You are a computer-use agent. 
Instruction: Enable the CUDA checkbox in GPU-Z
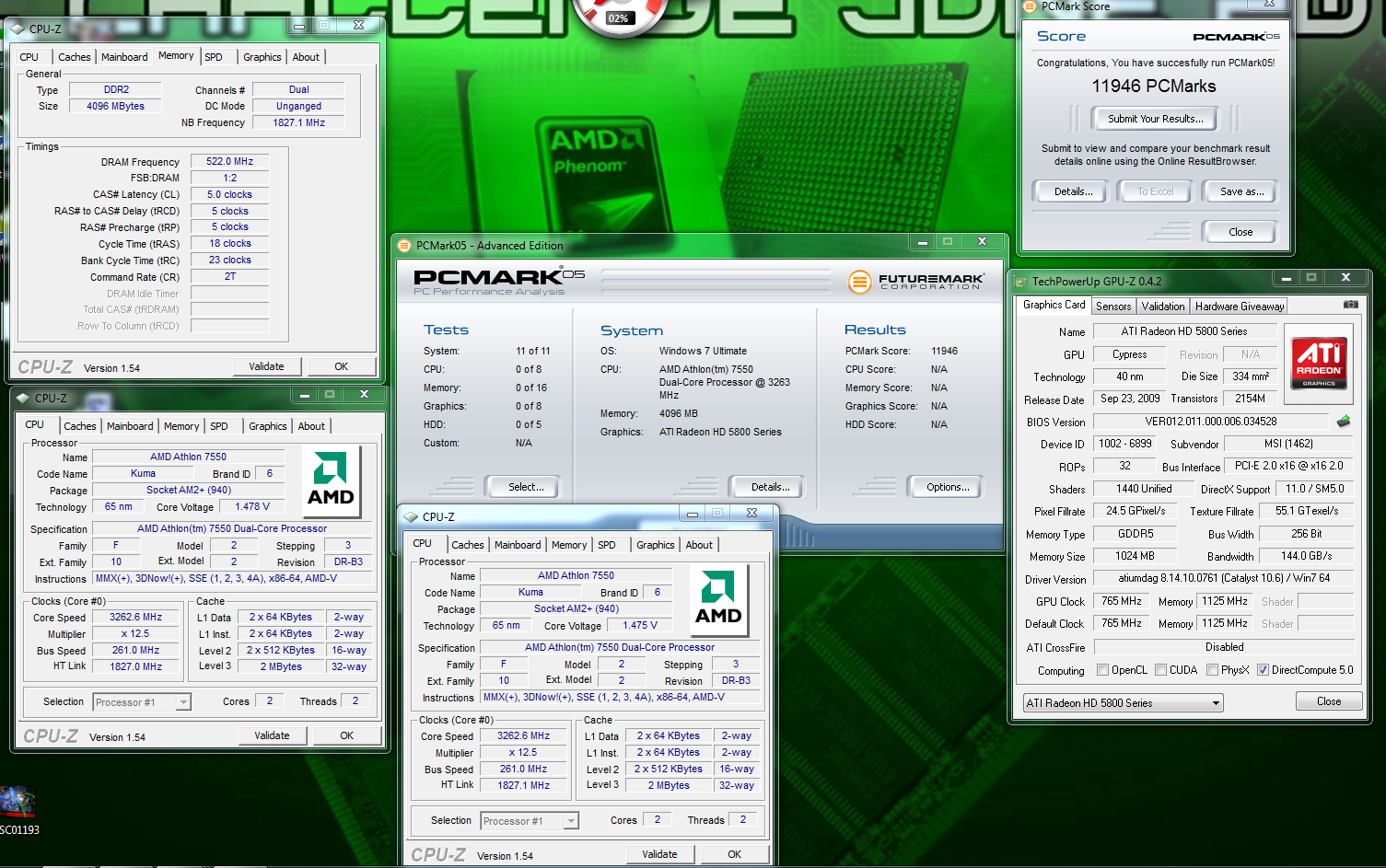pos(1160,670)
